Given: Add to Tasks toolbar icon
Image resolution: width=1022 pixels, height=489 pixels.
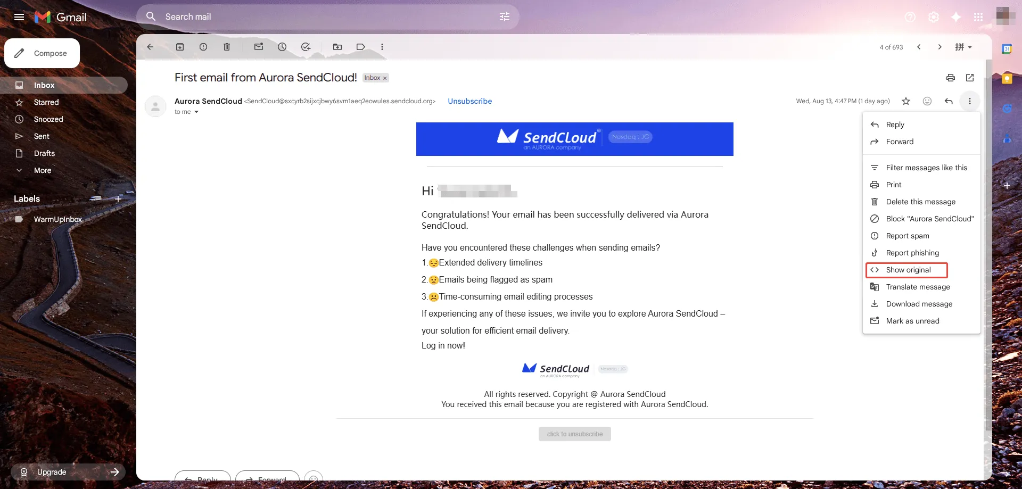Looking at the screenshot, I should click(306, 47).
